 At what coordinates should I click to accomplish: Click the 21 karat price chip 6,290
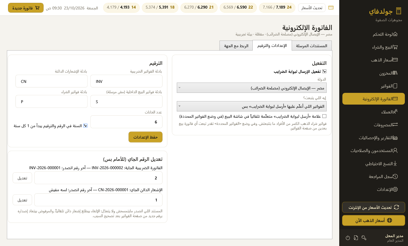coord(199,8)
